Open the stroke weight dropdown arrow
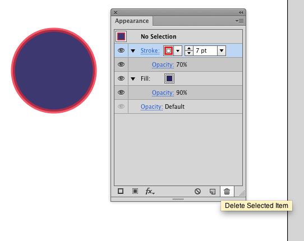 [222, 51]
